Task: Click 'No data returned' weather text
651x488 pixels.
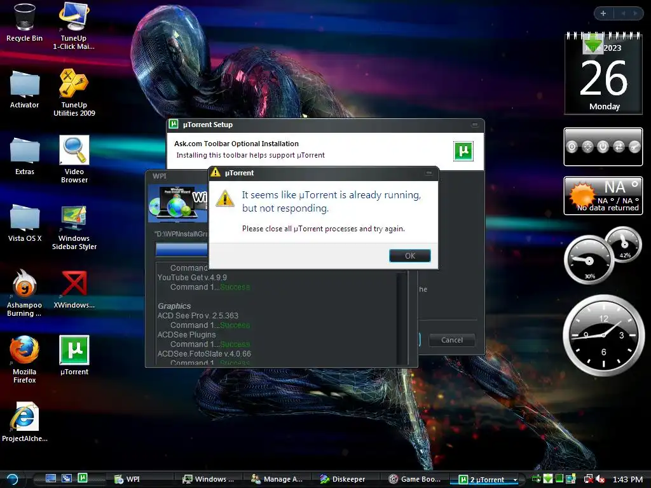Action: 607,208
